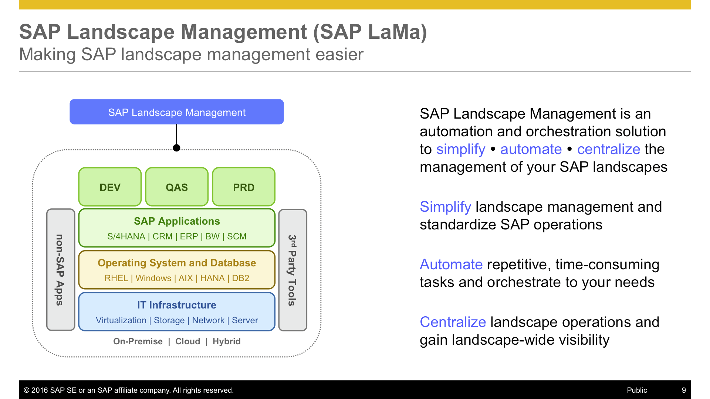This screenshot has width=710, height=399.
Task: Click the blue 'Centralize' paragraph heading
Action: (453, 322)
